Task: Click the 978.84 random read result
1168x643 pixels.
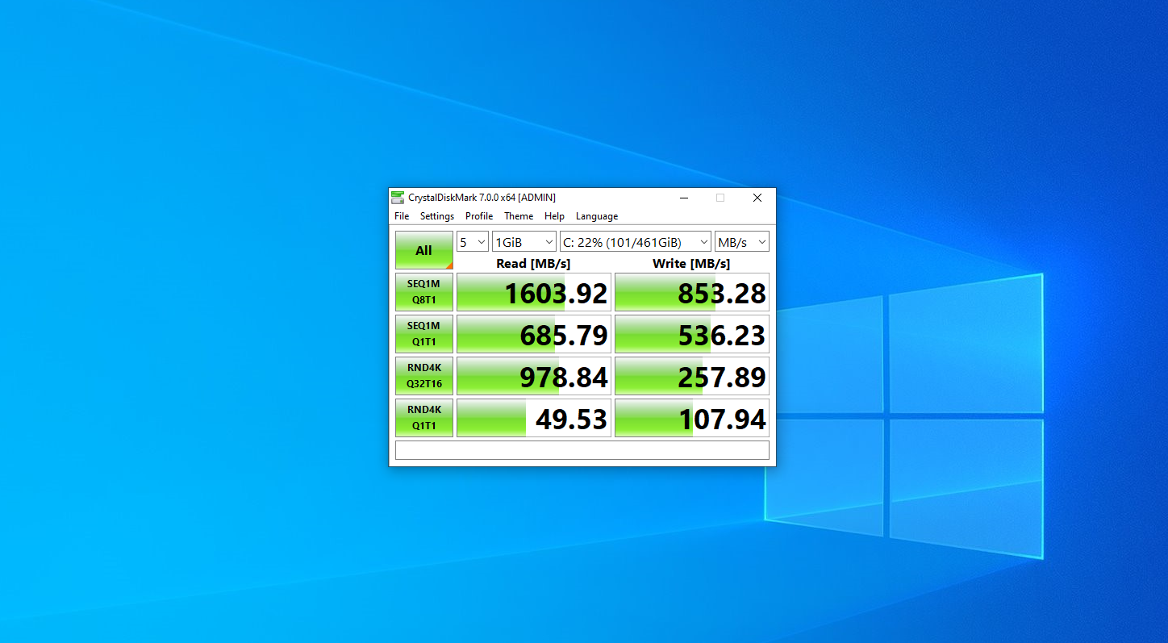Action: coord(534,376)
